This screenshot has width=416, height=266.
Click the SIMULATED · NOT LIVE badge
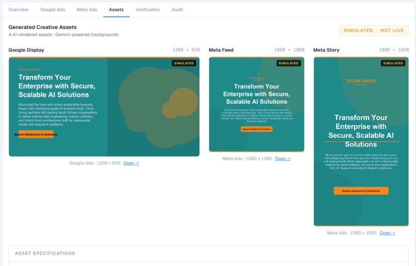point(374,30)
